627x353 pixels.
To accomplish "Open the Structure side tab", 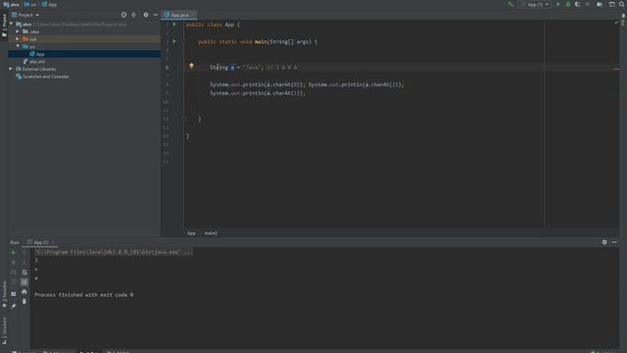I will pos(4,330).
